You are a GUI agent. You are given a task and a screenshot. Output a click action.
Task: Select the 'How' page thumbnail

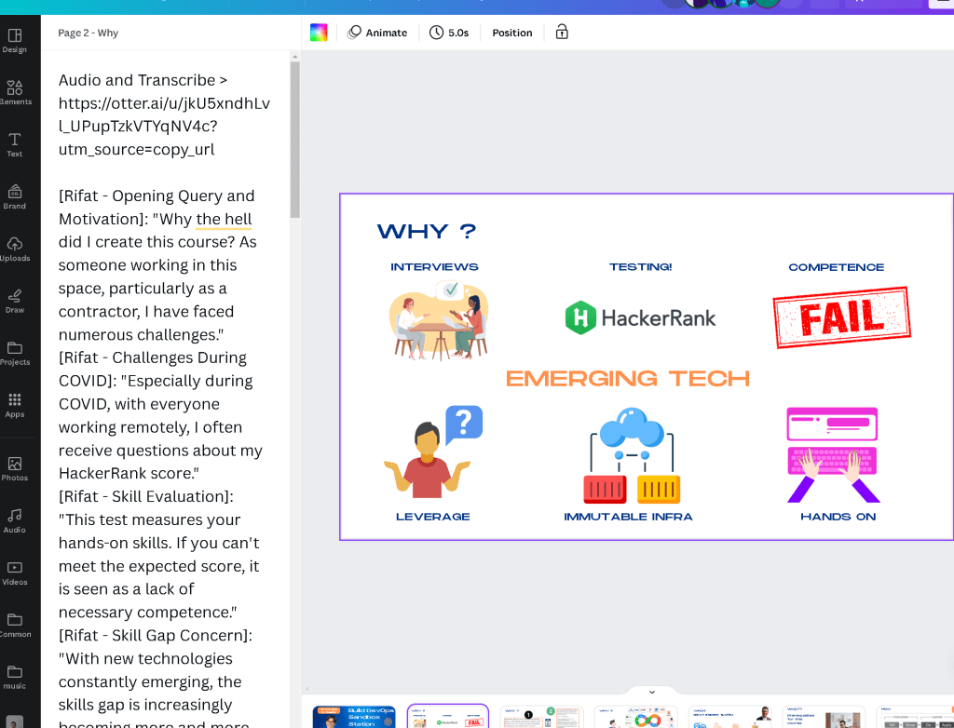(915, 717)
